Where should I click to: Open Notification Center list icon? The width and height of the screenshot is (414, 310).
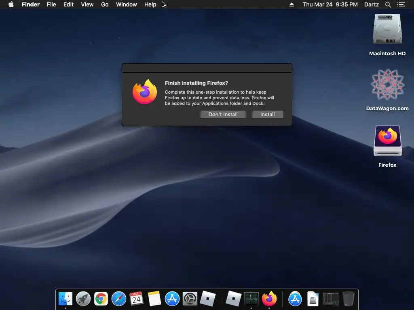coord(401,4)
